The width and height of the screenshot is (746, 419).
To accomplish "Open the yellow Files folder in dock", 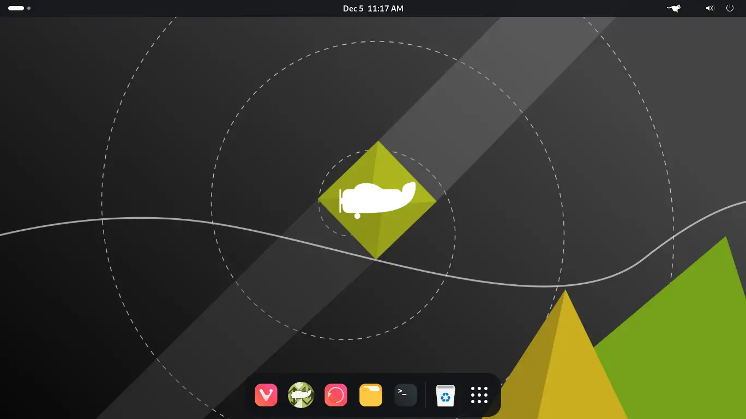I will [x=371, y=395].
